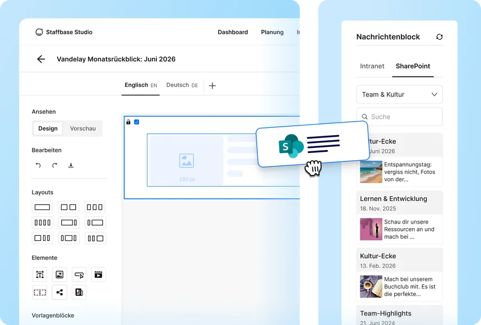
Task: Pick the news article element
Action: coord(79,292)
